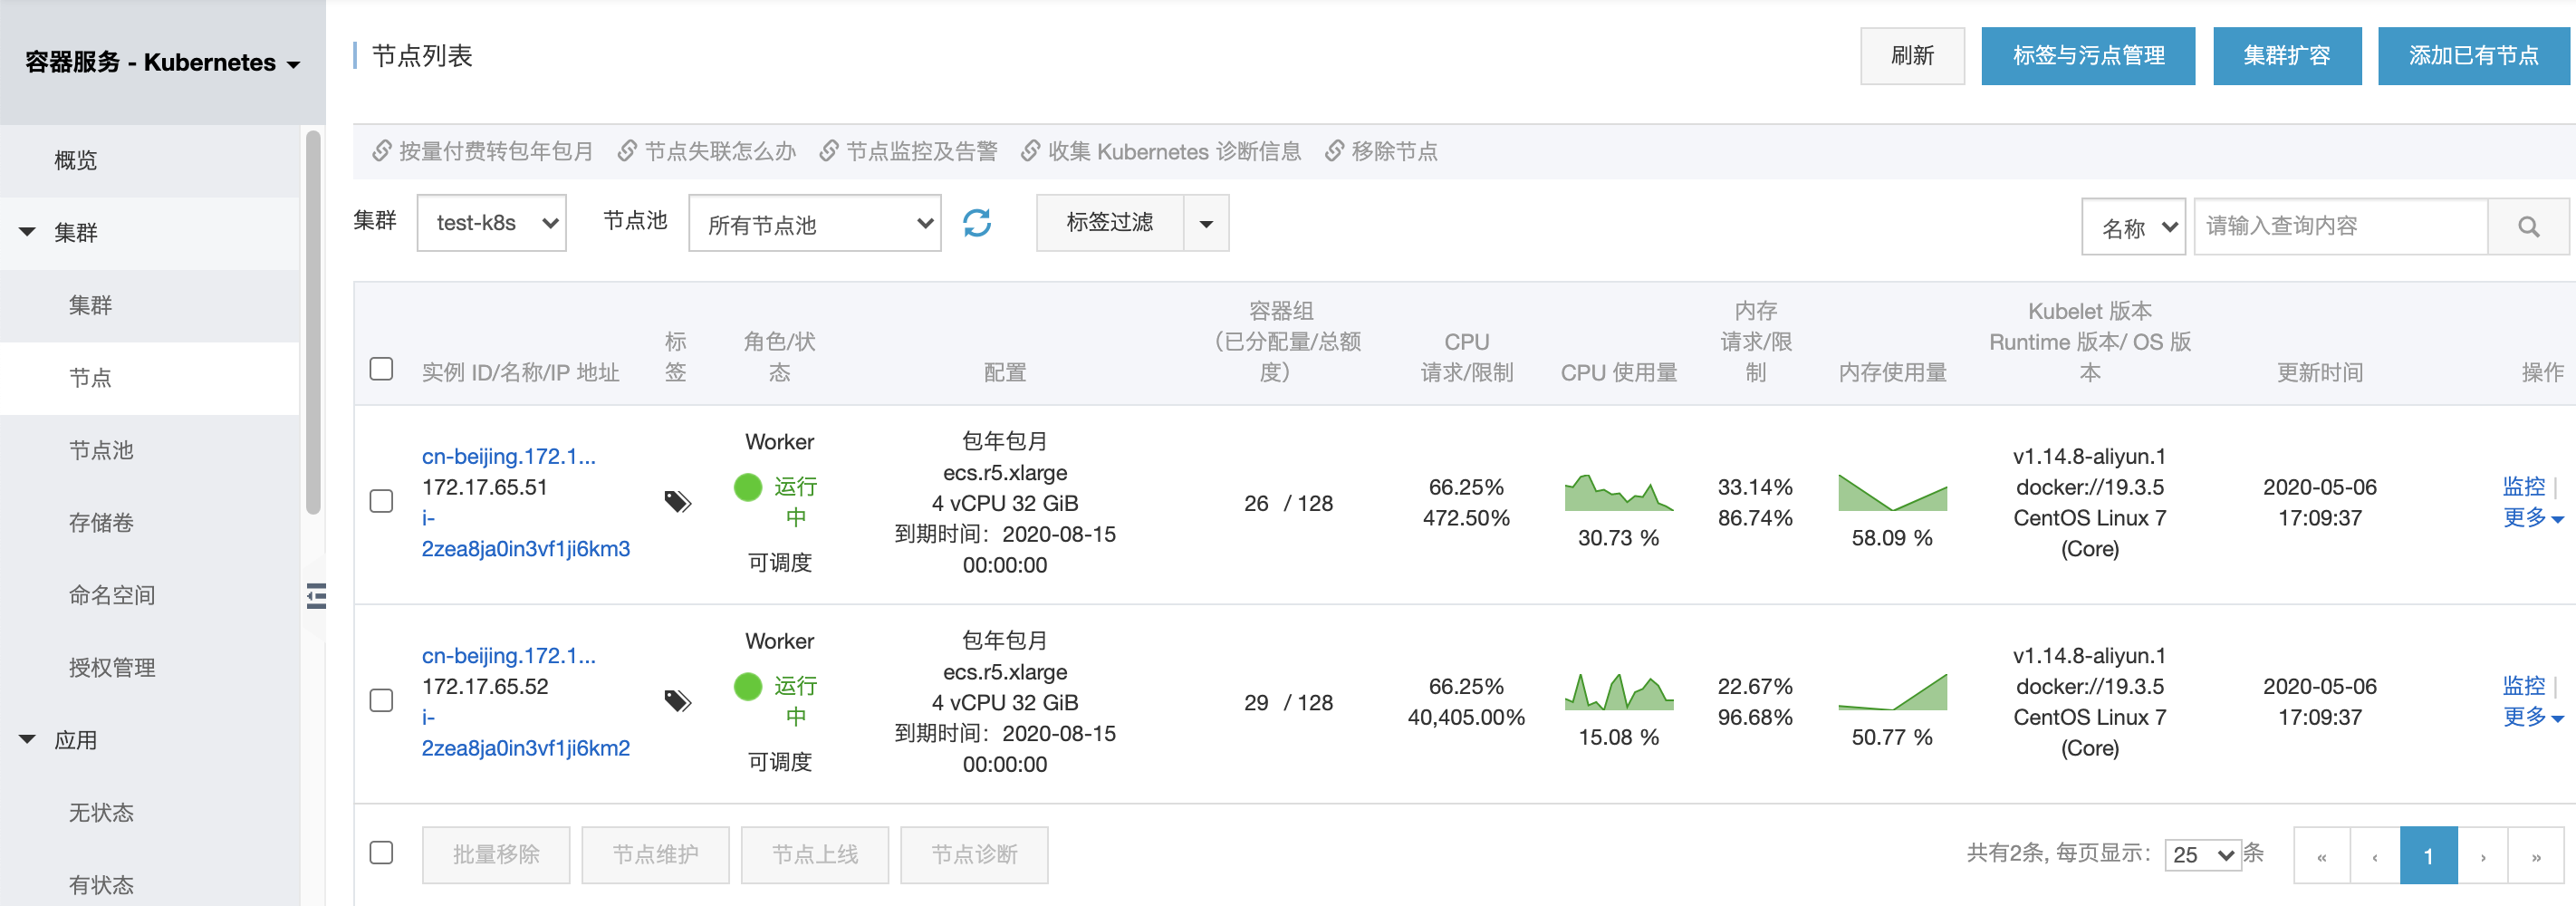Image resolution: width=2576 pixels, height=906 pixels.
Task: Open the 所有节点池 node pool dropdown
Action: (x=814, y=224)
